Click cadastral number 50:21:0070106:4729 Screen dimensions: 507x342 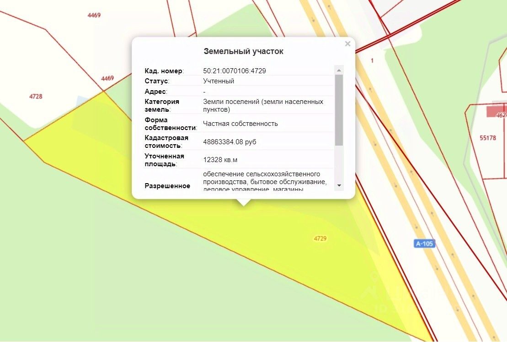235,71
